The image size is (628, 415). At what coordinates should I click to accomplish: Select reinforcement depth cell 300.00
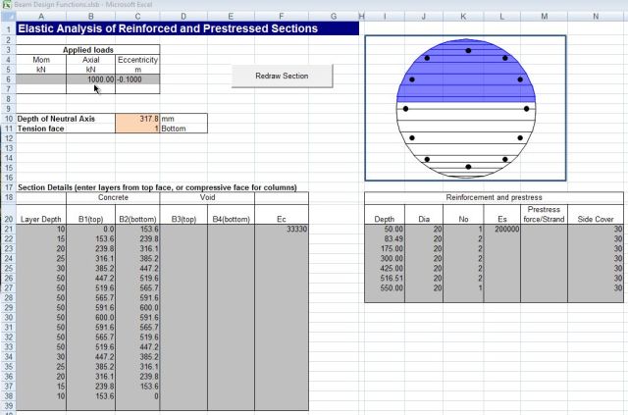385,258
